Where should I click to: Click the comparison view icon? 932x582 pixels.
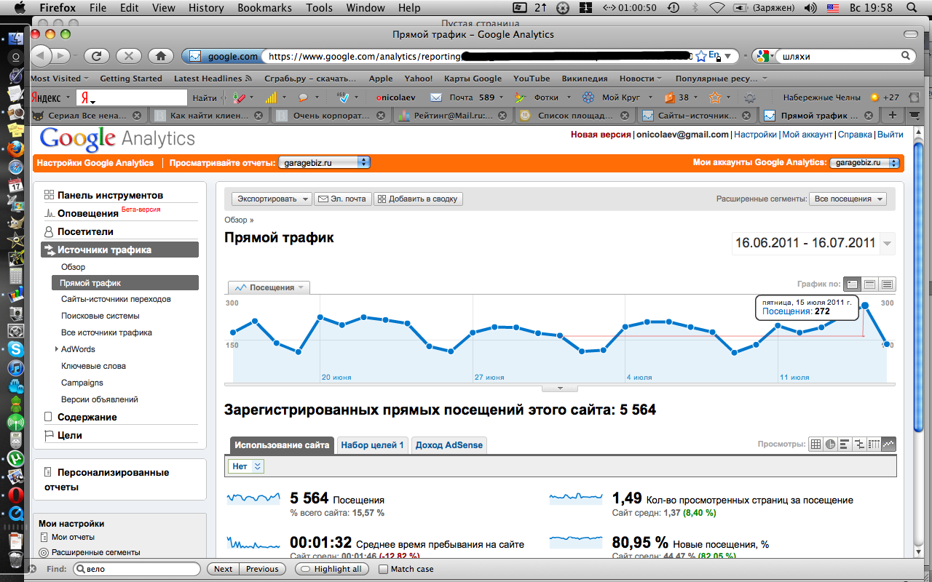(x=859, y=445)
